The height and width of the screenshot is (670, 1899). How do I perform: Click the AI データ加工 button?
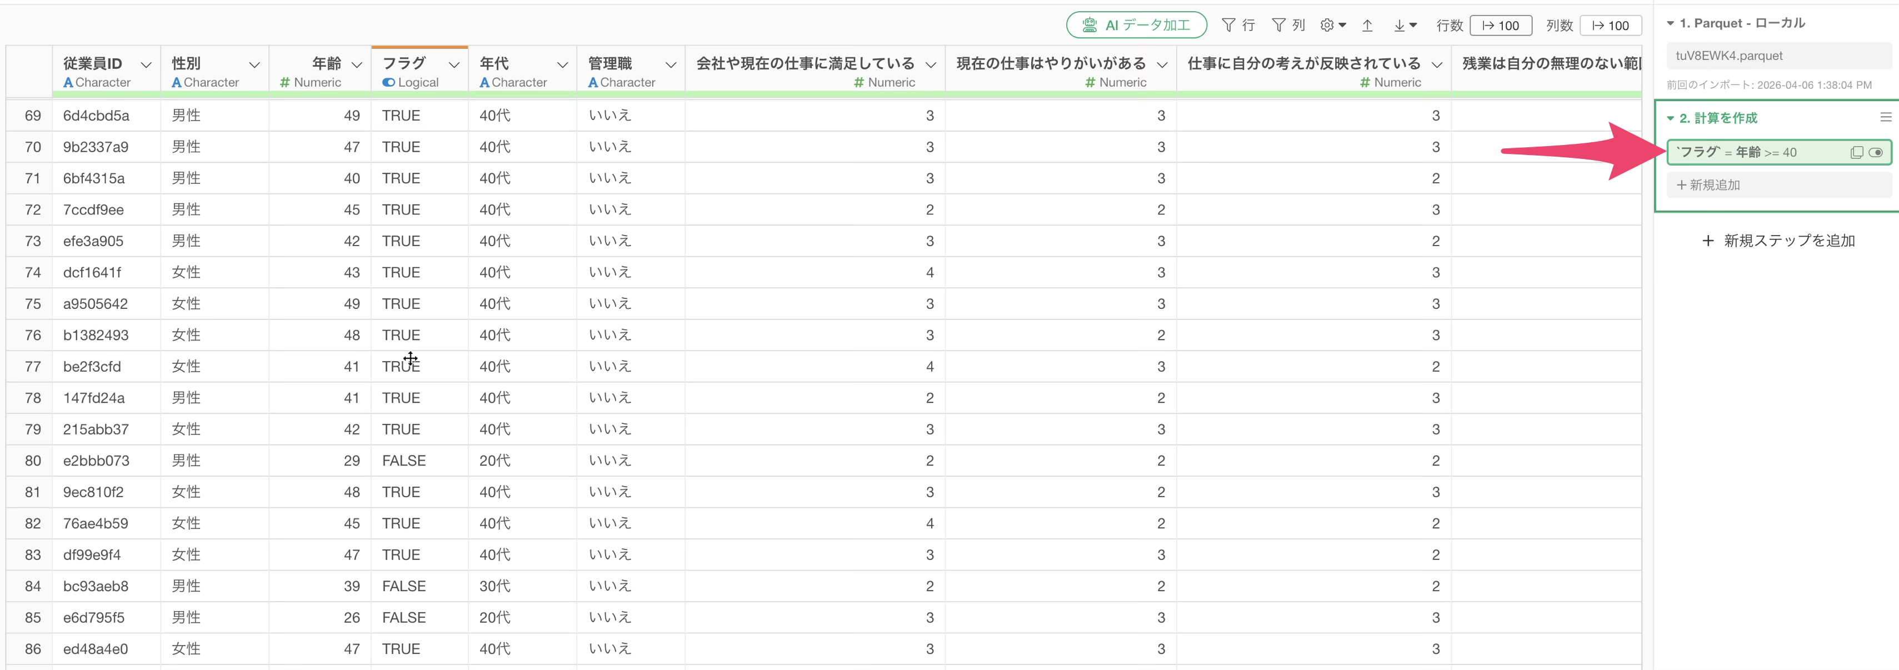tap(1136, 25)
